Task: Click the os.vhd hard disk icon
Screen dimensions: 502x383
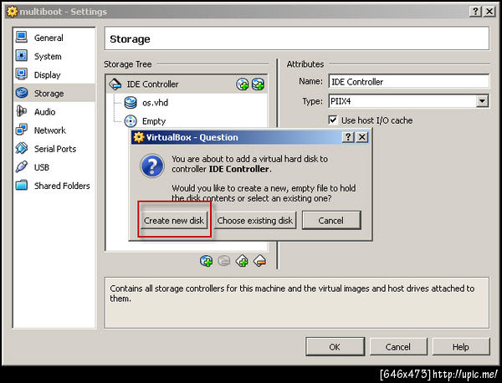Action: pyautogui.click(x=131, y=103)
